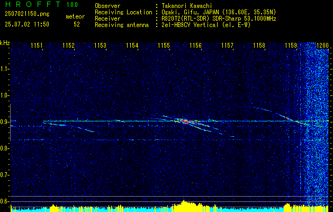Viewport: 333px width, 212px height.
Task: Click the 1158 time axis marker
Action: (259, 45)
